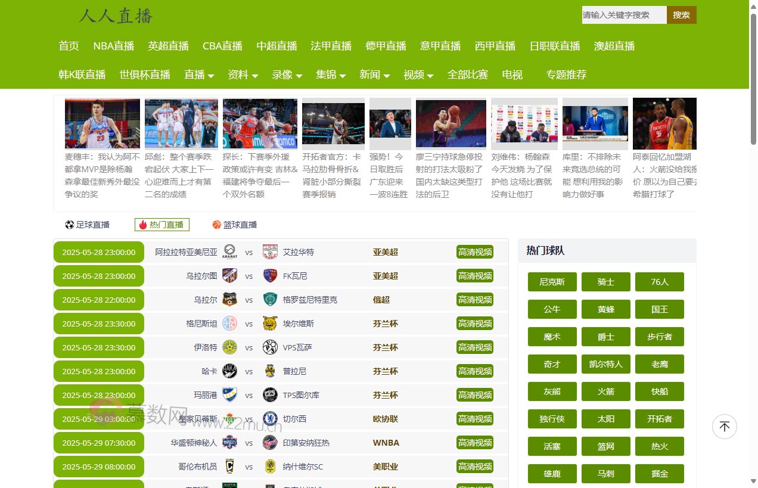The width and height of the screenshot is (758, 488).
Task: Open the NBA直播 menu item
Action: tap(113, 46)
